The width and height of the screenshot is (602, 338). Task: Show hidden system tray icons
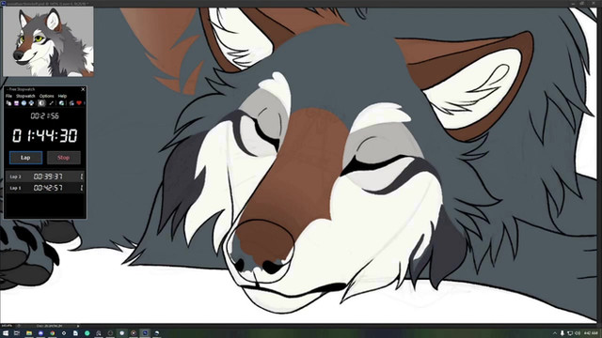(555, 333)
